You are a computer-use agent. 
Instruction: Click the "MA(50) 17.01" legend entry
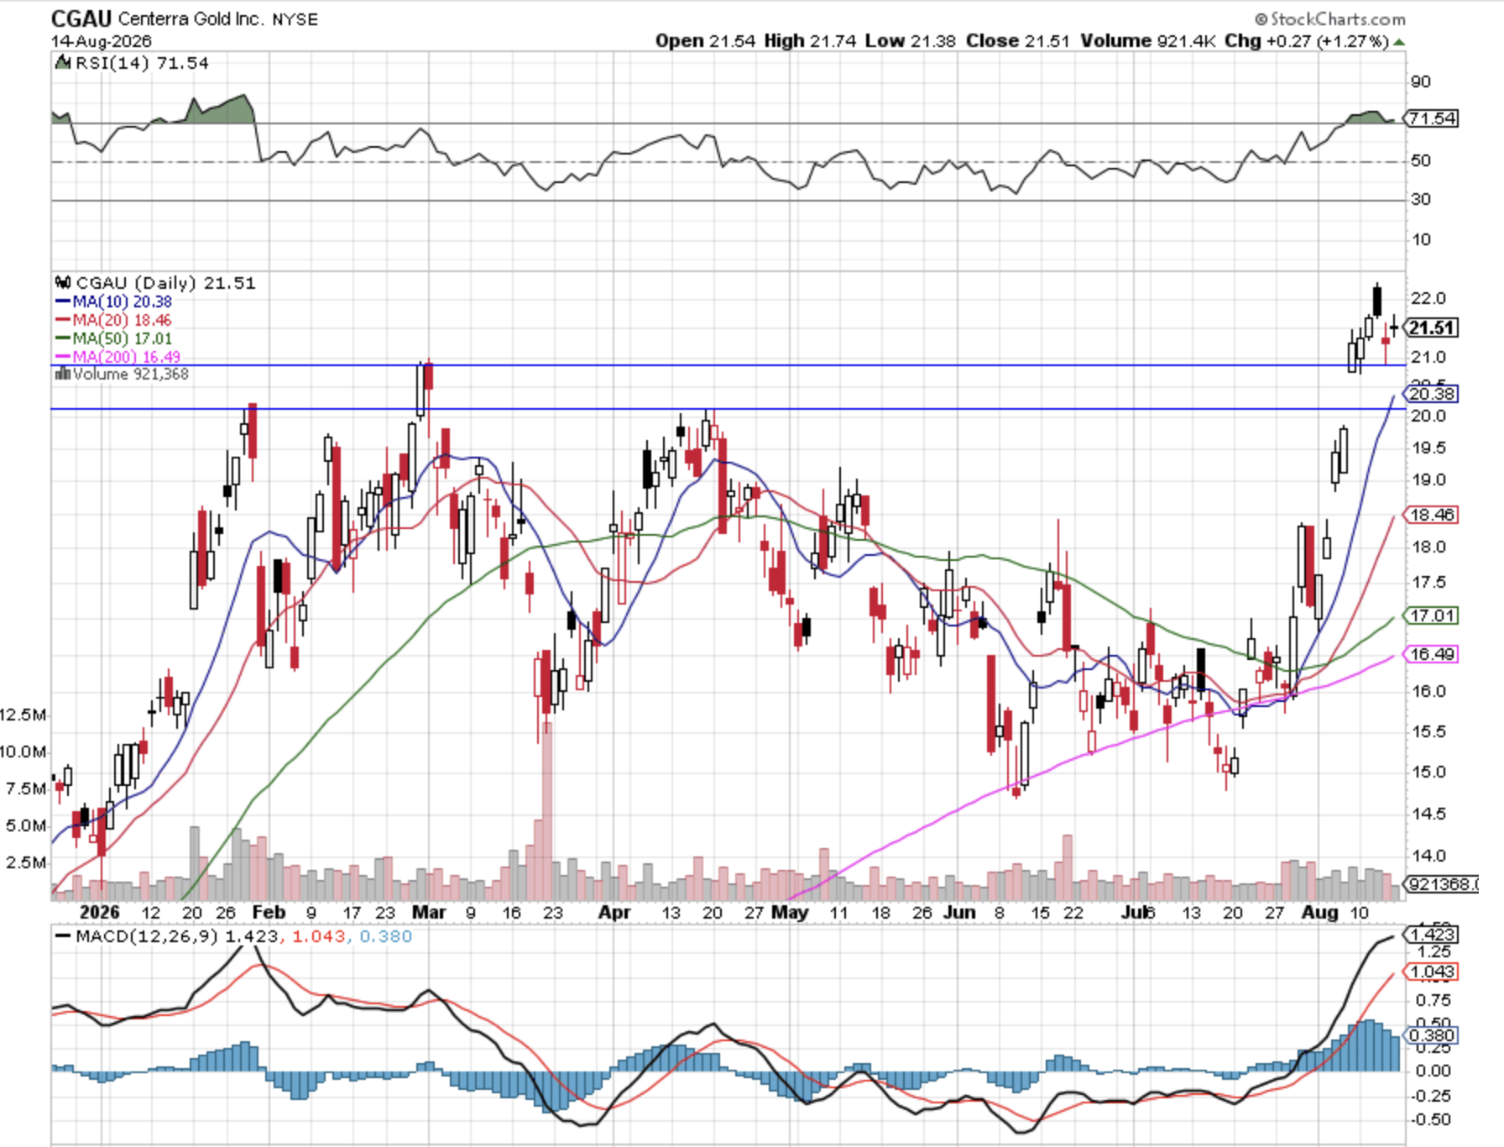click(122, 338)
